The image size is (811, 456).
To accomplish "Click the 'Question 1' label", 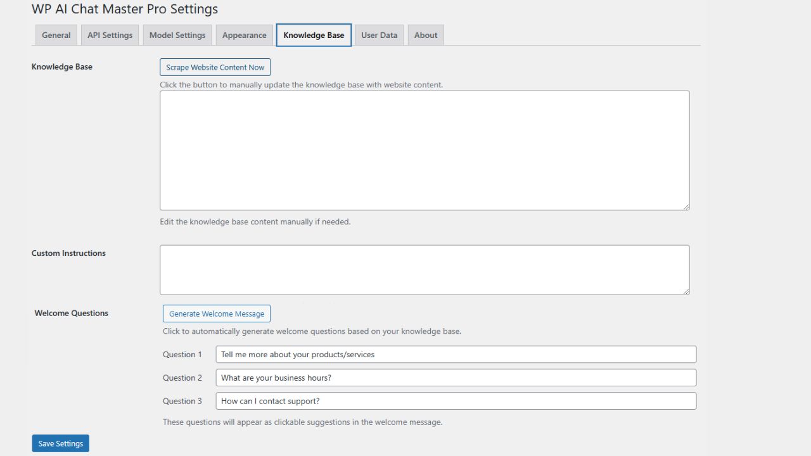I will pyautogui.click(x=182, y=354).
